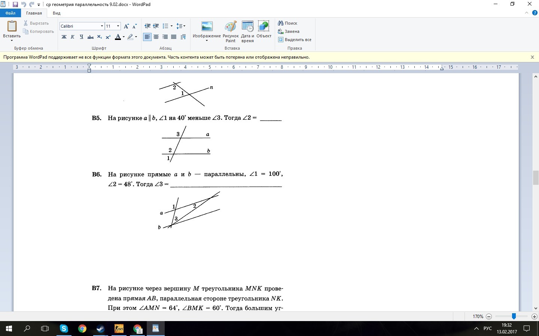The image size is (539, 336).
Task: Click the grow font size icon
Action: pyautogui.click(x=126, y=26)
